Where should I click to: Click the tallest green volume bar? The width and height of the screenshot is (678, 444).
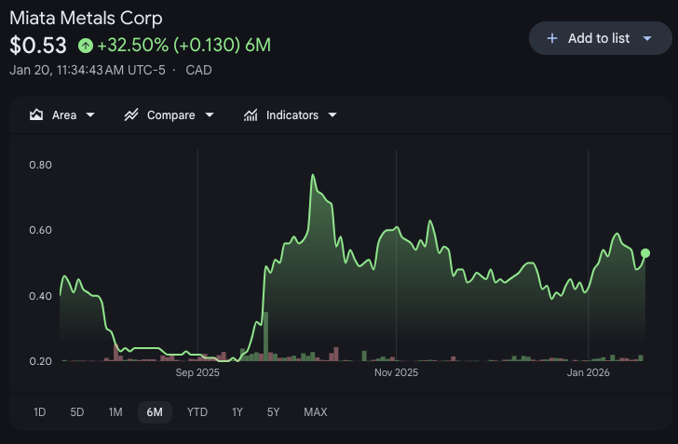tap(265, 336)
